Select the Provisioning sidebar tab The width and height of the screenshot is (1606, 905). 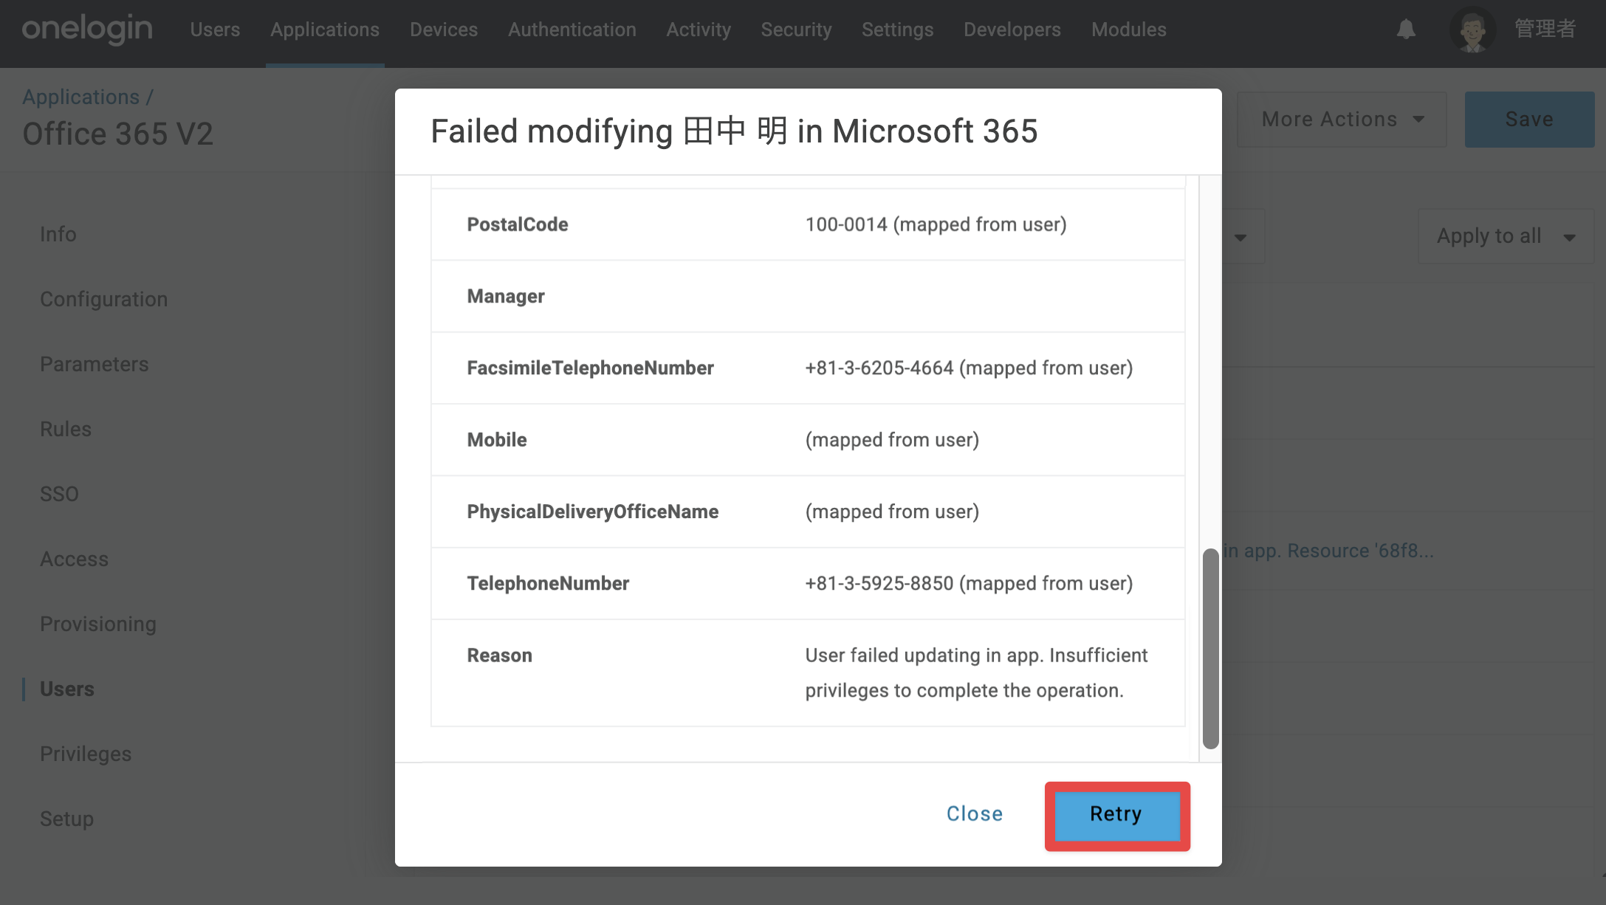[98, 624]
